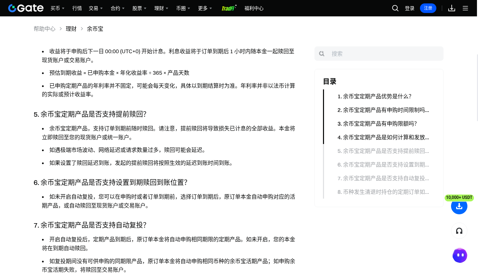Jump to TOC item 2 申购时间限制

(383, 110)
